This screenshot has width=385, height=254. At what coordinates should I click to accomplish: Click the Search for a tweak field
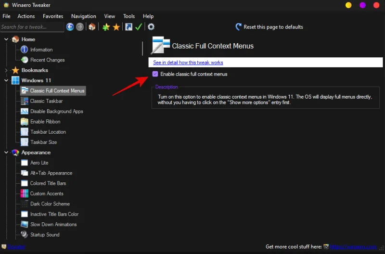[32, 27]
